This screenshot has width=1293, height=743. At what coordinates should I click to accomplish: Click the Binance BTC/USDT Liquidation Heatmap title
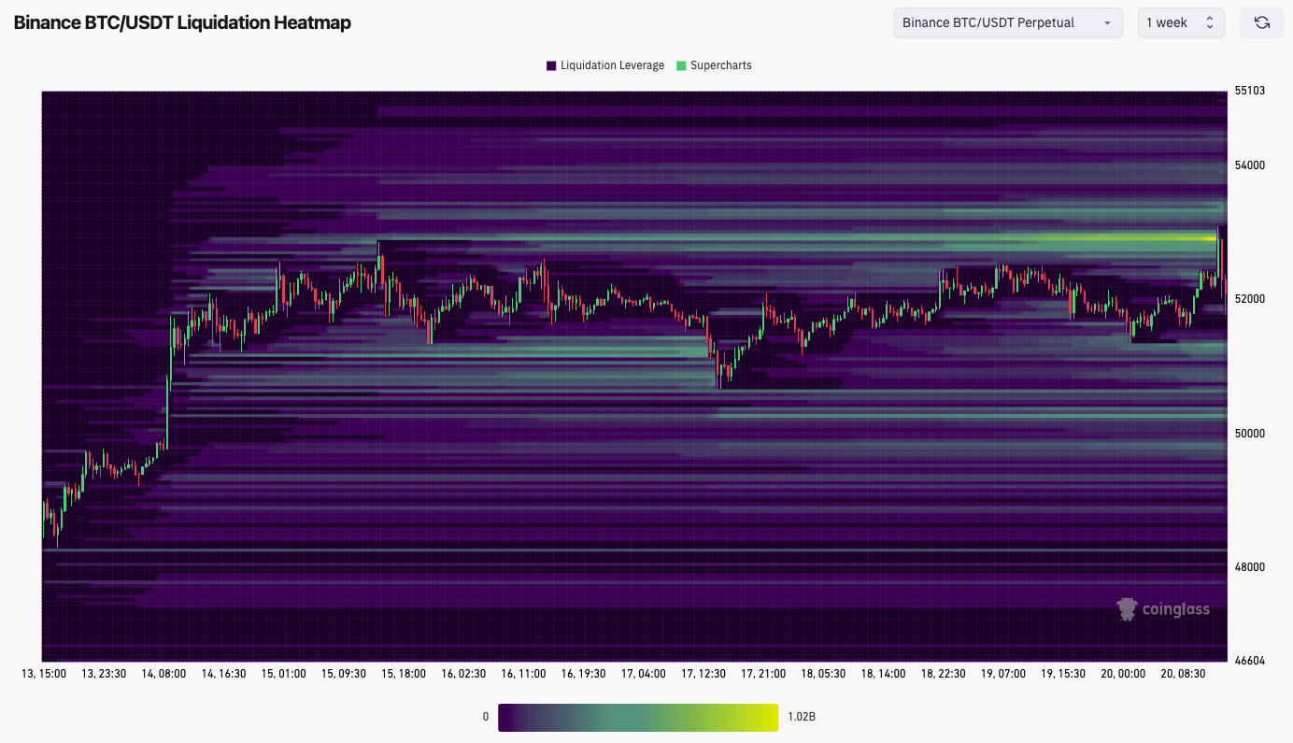(182, 22)
